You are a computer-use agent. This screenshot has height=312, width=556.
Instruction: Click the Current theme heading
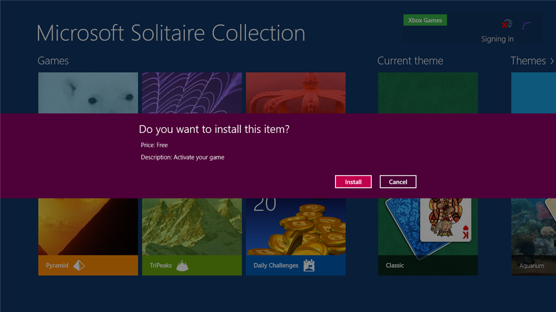tap(410, 61)
